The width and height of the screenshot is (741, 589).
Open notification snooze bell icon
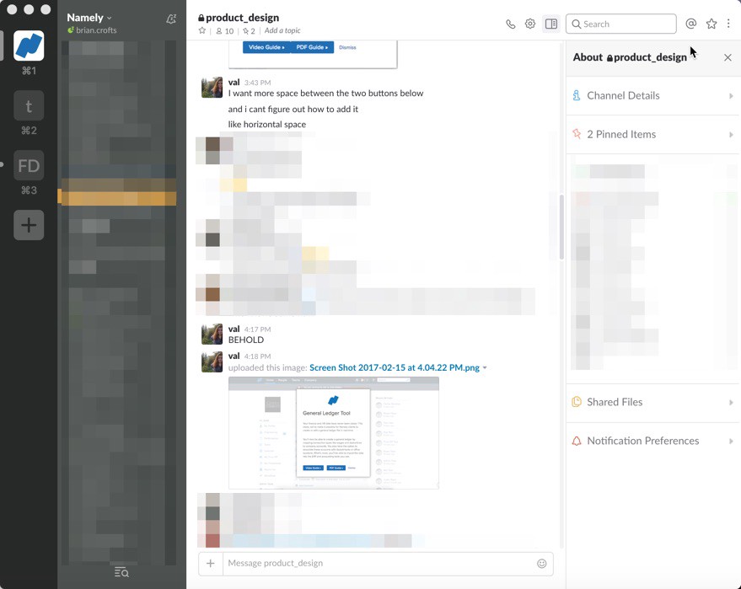click(171, 19)
